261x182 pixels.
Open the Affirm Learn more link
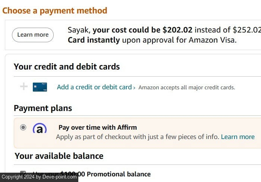pyautogui.click(x=238, y=137)
